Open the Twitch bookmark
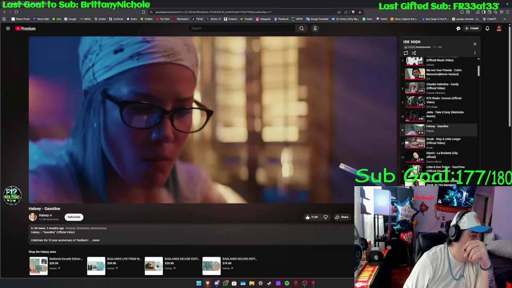Screen dimensions: 512x288 [x=382, y=19]
